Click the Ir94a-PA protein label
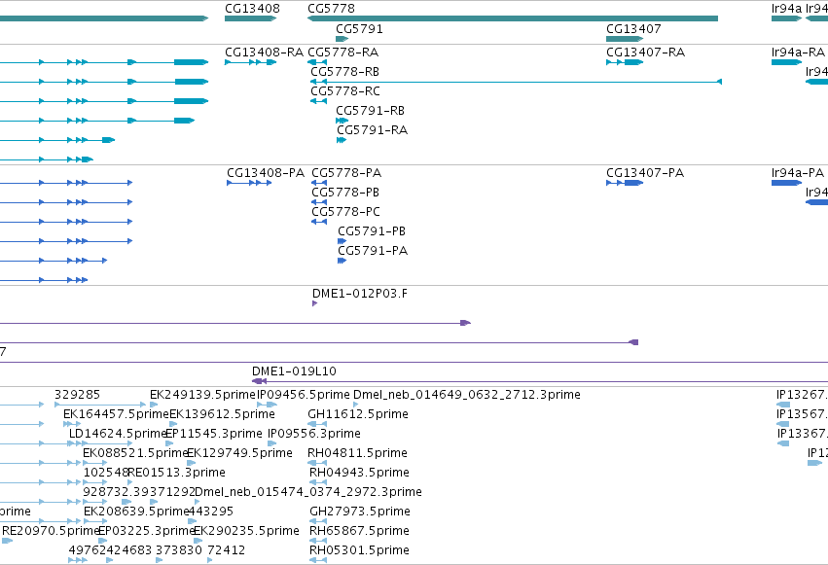This screenshot has width=828, height=565. [x=798, y=173]
